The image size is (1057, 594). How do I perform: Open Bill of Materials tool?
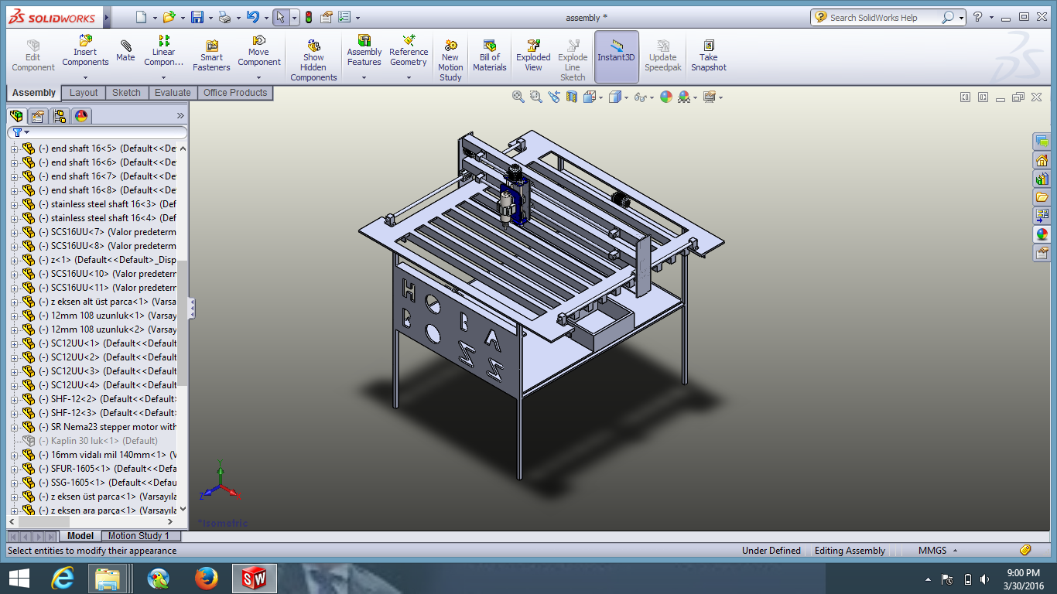click(x=490, y=56)
